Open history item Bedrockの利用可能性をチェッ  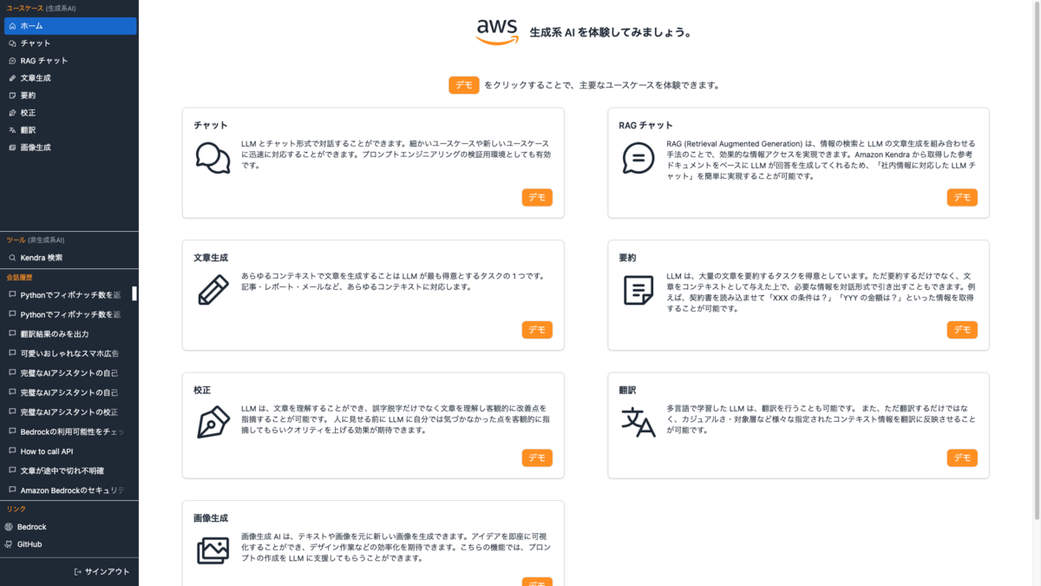[67, 431]
